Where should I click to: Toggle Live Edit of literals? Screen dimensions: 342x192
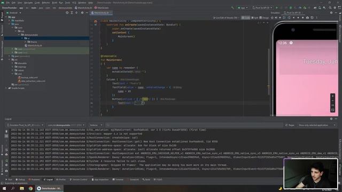226,18
